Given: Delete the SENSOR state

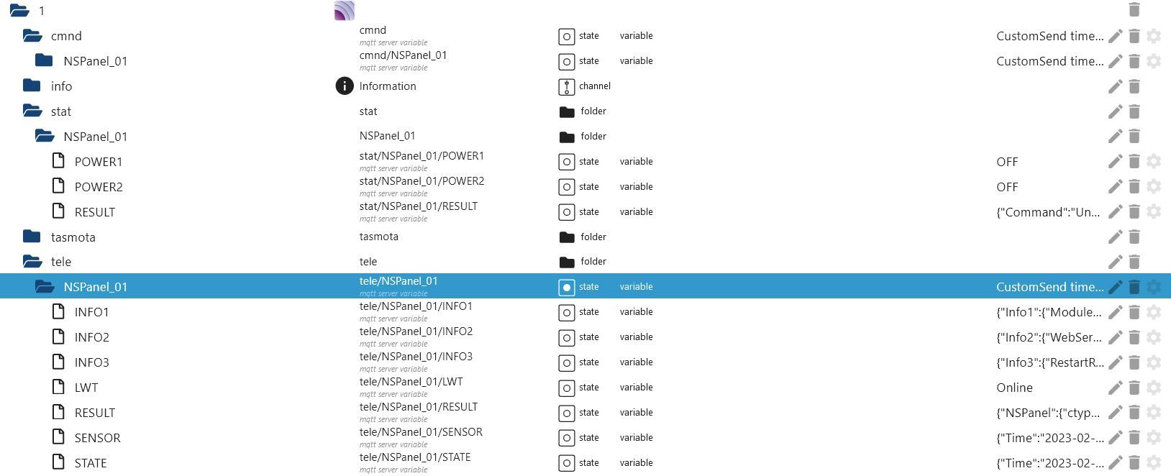Looking at the screenshot, I should pyautogui.click(x=1134, y=438).
